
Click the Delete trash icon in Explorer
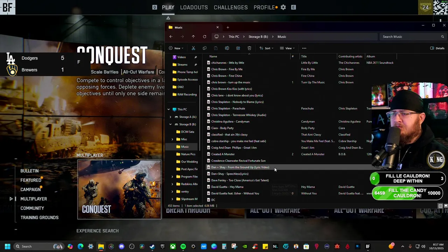[249, 48]
